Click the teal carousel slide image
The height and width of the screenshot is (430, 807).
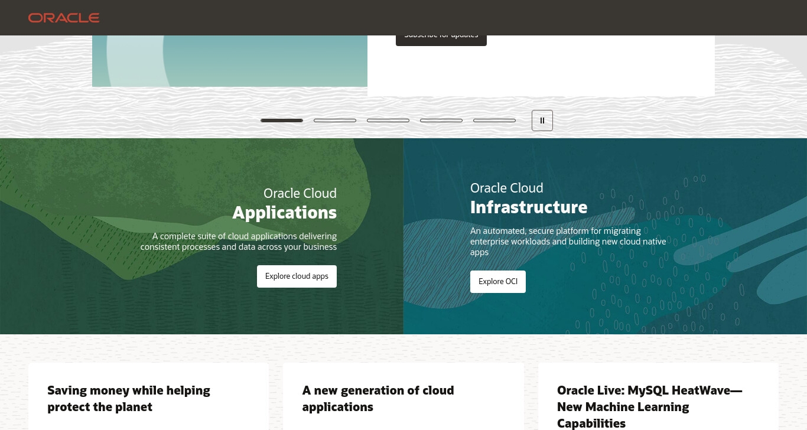(230, 61)
